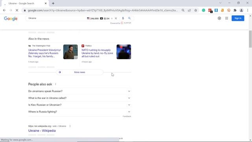Open the Chrome profile avatar
Viewport: 252px width, 142px height.
click(x=241, y=10)
